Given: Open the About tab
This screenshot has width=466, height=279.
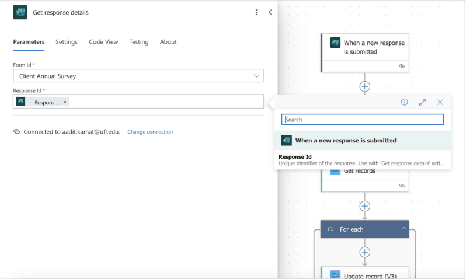Looking at the screenshot, I should pyautogui.click(x=168, y=42).
